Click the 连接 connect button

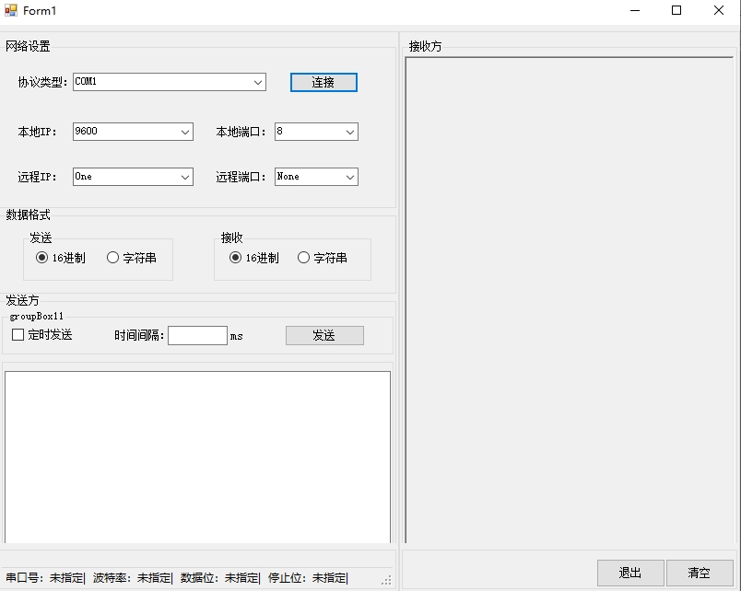tap(323, 83)
